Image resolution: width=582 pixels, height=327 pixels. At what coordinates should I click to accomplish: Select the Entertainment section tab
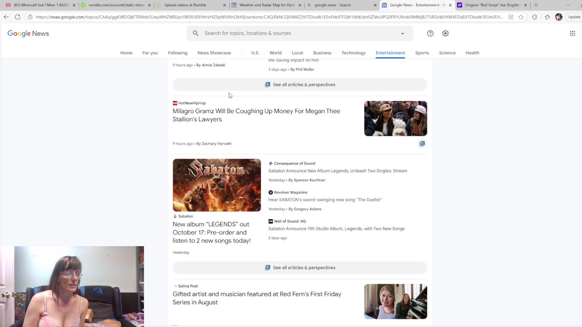pos(390,53)
